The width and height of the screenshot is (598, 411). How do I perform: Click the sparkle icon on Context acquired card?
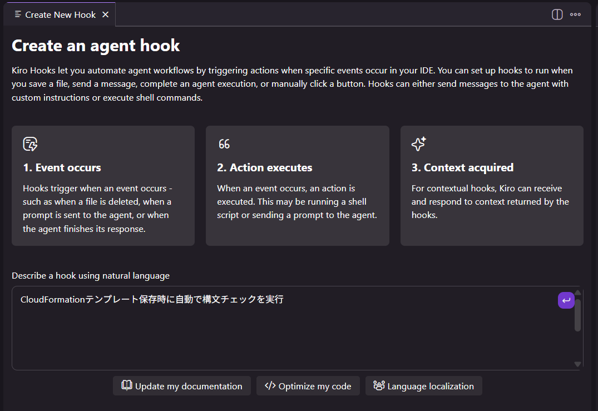click(x=418, y=143)
